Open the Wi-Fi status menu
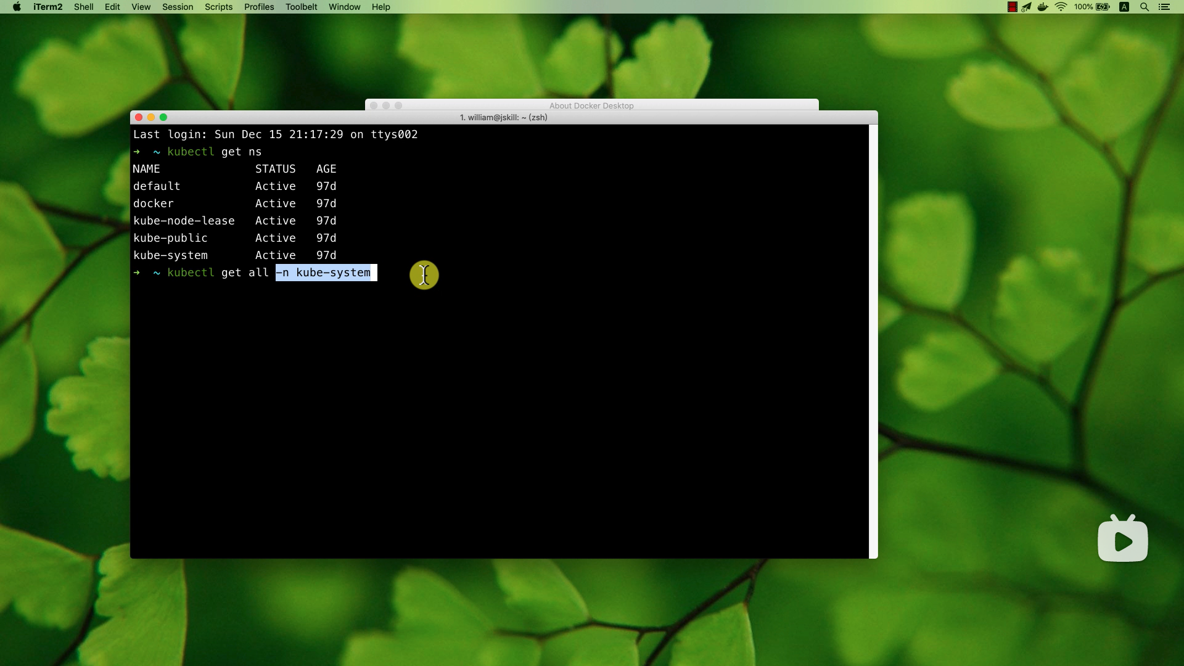This screenshot has width=1184, height=666. (x=1061, y=7)
